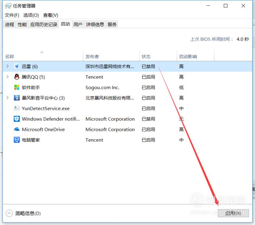Click 已禁用 status of Windows Defender row
Screen dimensions: 255x225
coord(148,119)
